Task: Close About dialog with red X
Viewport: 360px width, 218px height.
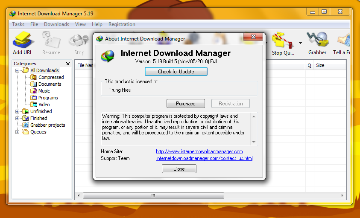Action: (x=253, y=37)
